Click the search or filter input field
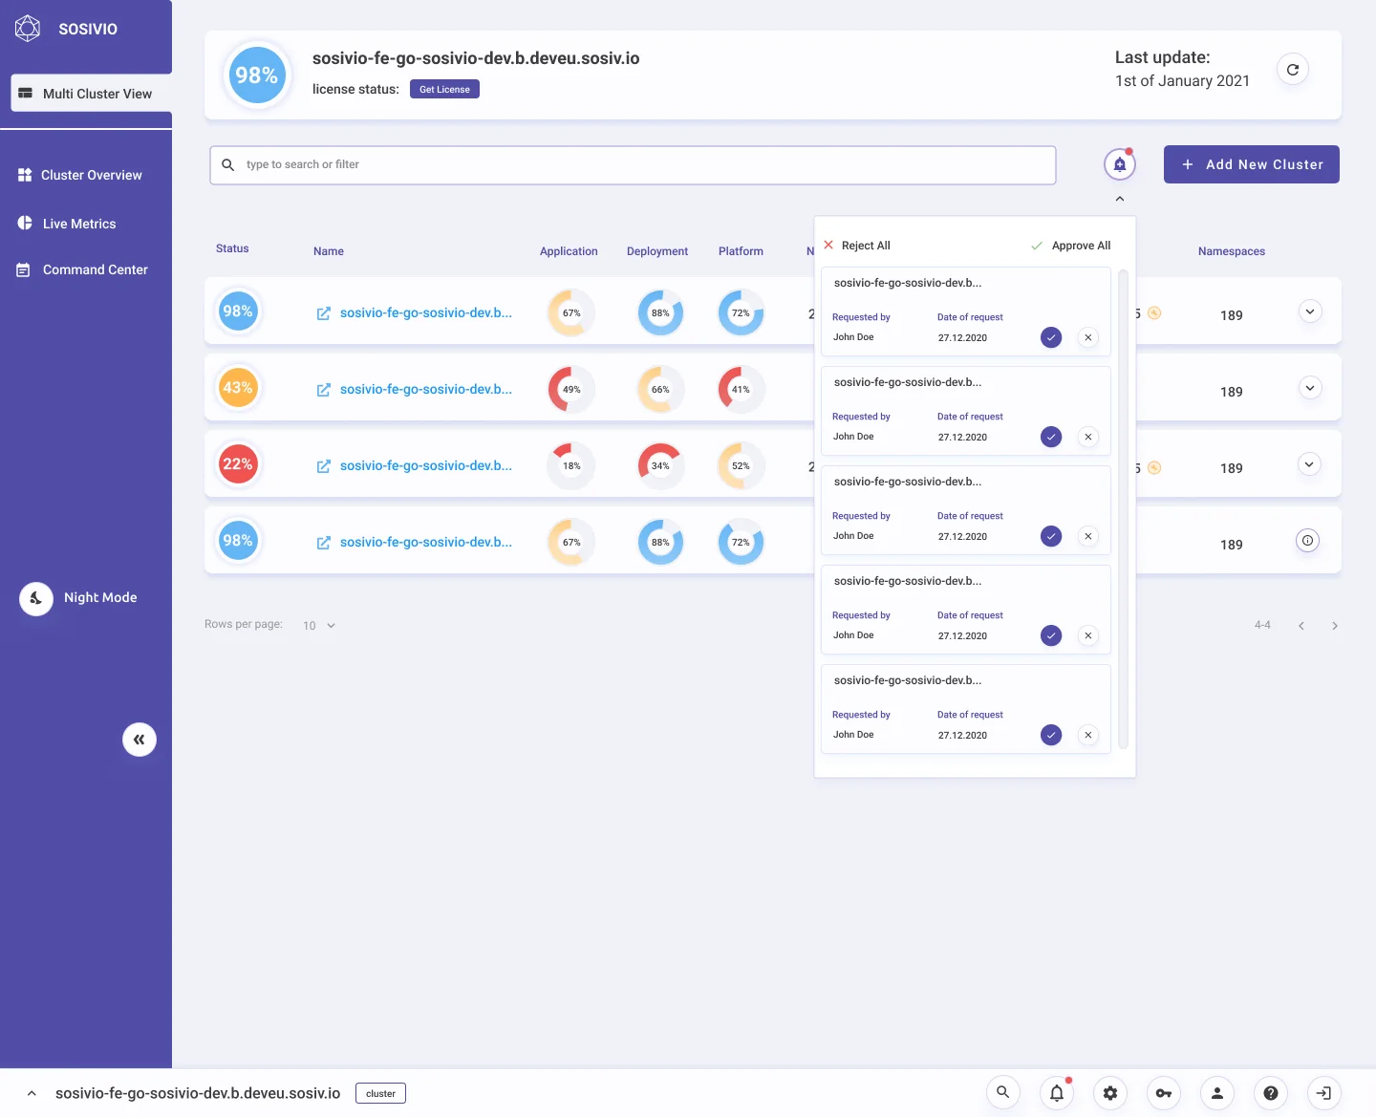 tap(633, 165)
